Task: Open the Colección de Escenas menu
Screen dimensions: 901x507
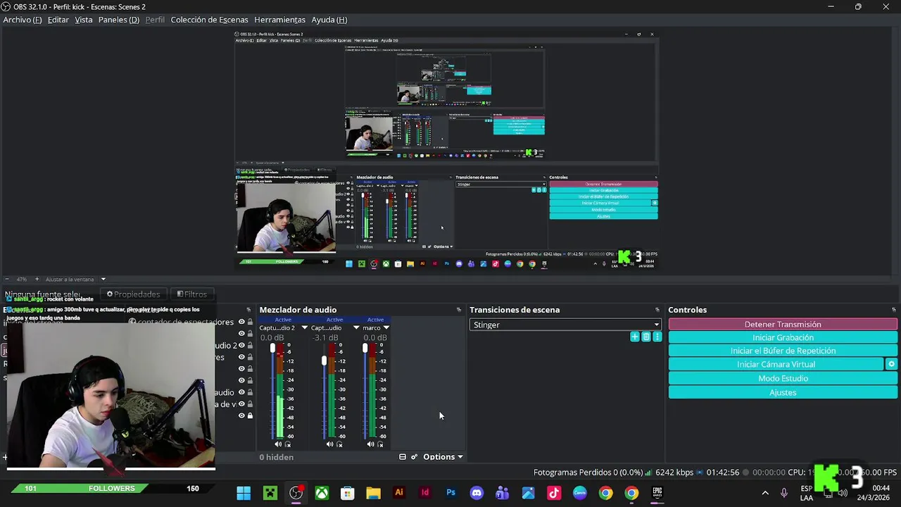Action: pyautogui.click(x=209, y=20)
